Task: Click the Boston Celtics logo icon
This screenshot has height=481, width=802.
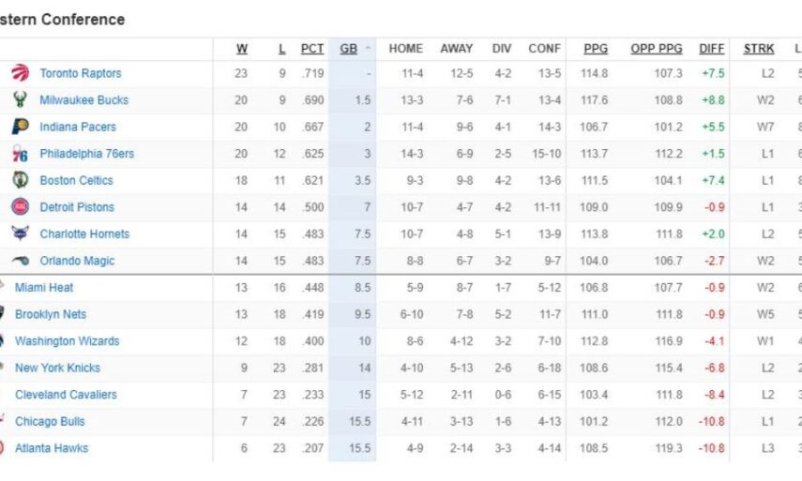Action: 20,180
